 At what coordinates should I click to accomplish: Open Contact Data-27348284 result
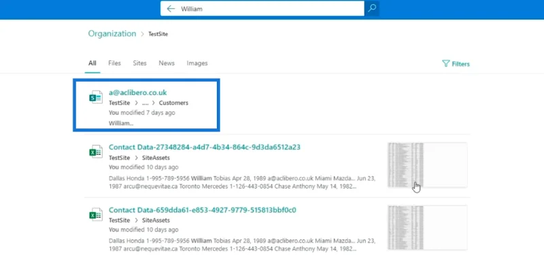(205, 147)
